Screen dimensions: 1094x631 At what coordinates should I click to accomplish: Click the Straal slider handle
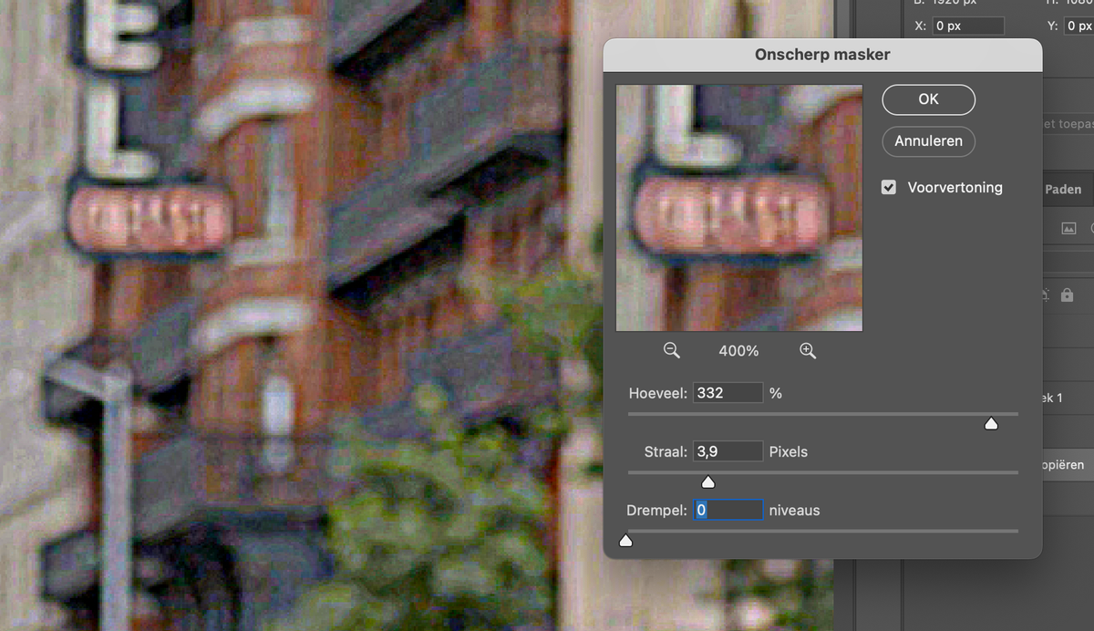(707, 482)
